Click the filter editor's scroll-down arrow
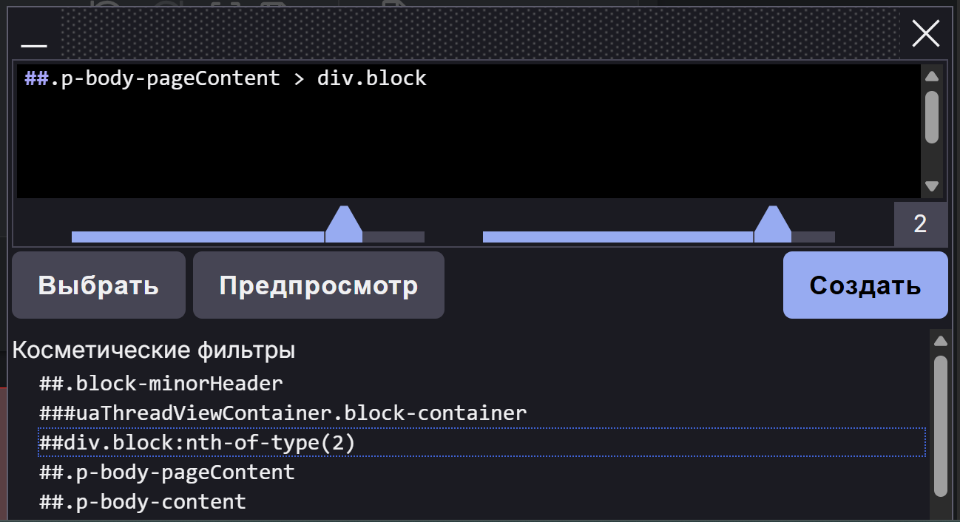 (x=932, y=186)
